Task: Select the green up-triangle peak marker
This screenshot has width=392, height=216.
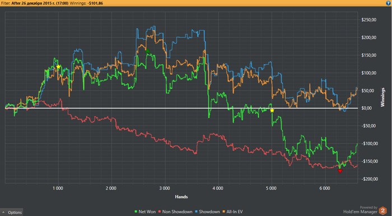Action: pyautogui.click(x=148, y=51)
